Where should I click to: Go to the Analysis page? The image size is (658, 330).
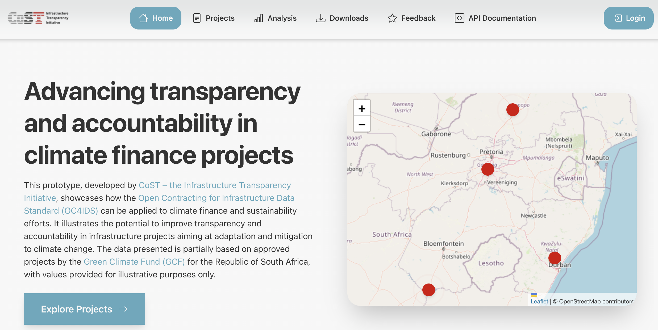pyautogui.click(x=275, y=18)
